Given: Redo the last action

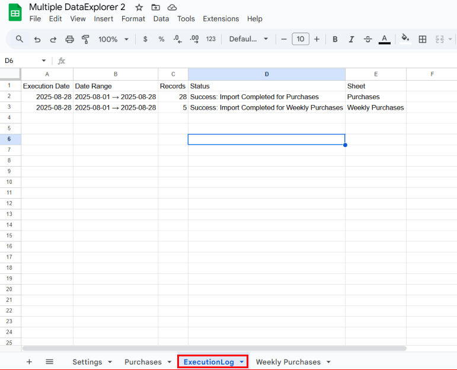Looking at the screenshot, I should click(53, 39).
